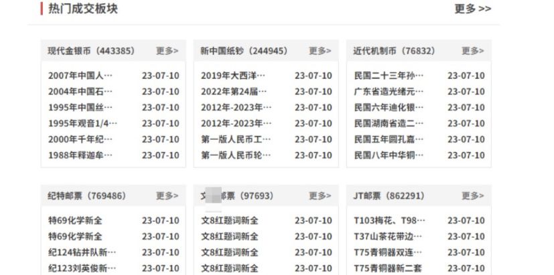Click the date beside 民国八年中华铜… row
The image size is (554, 275).
click(466, 155)
